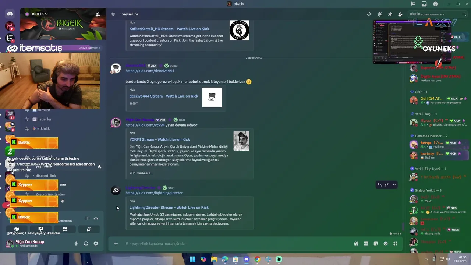Open the 2-el-ürün-ilanları channel

(50, 194)
